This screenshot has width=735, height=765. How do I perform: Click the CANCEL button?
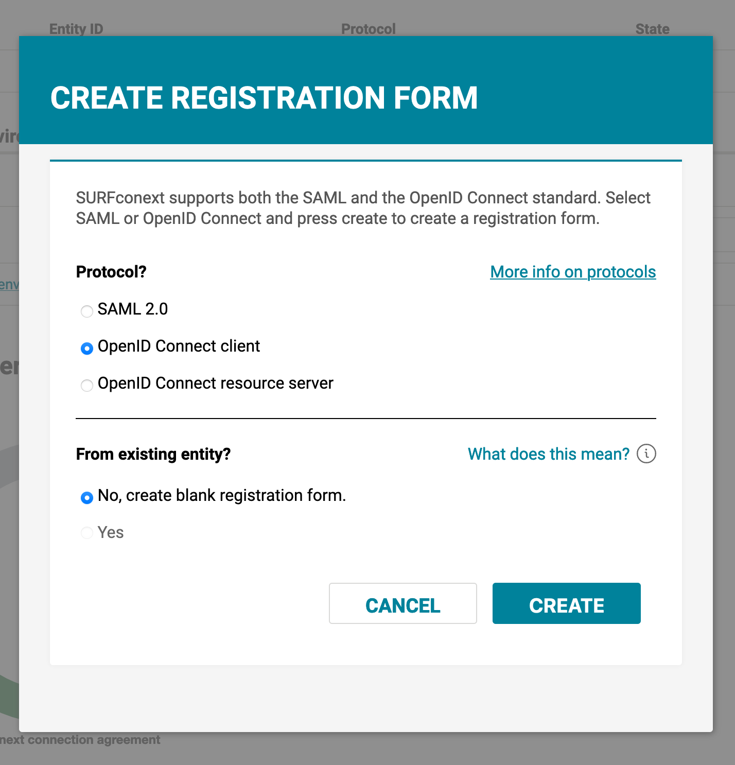[403, 603]
